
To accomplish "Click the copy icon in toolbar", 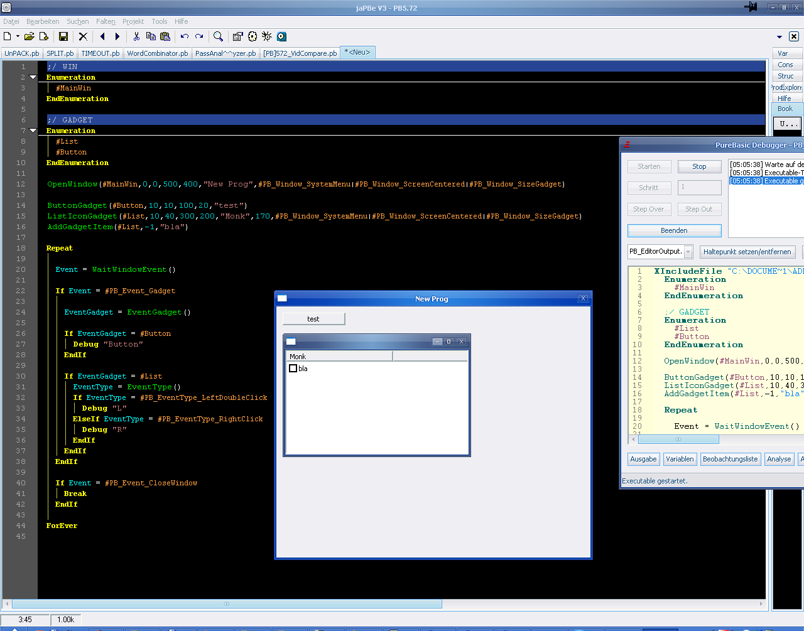I will tap(151, 36).
